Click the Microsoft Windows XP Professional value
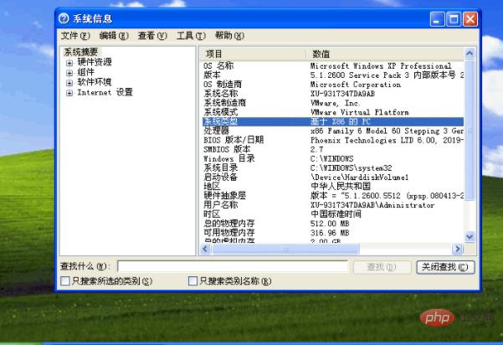 (x=381, y=66)
